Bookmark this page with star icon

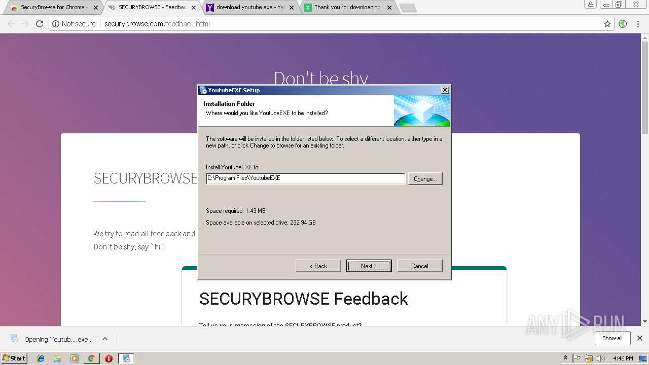607,24
